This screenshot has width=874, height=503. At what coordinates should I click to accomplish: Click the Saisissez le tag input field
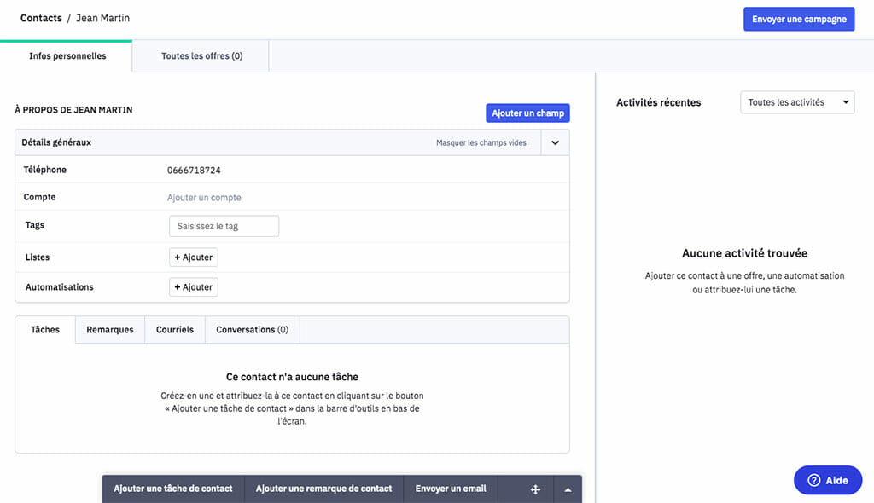point(223,225)
